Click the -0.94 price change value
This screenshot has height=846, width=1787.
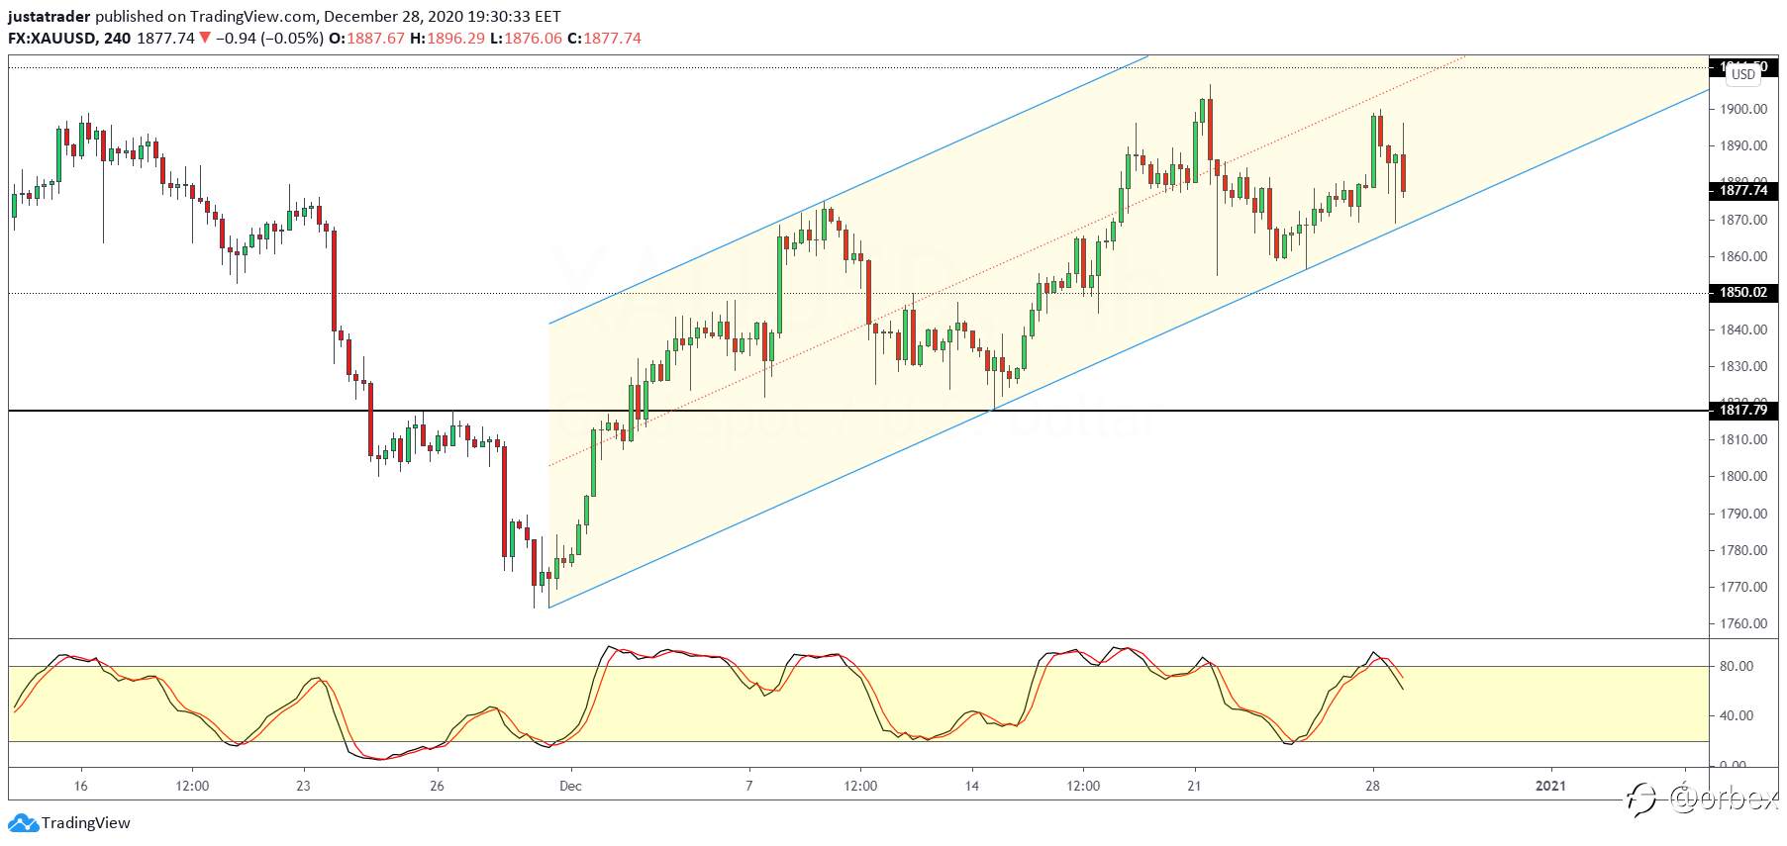[x=235, y=39]
